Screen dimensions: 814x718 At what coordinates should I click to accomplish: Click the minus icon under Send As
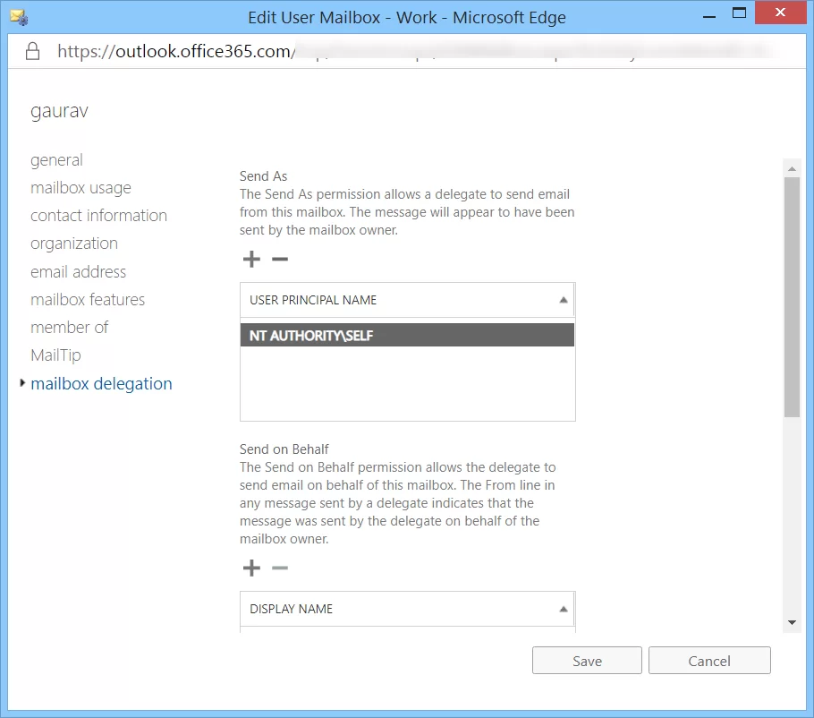point(280,260)
